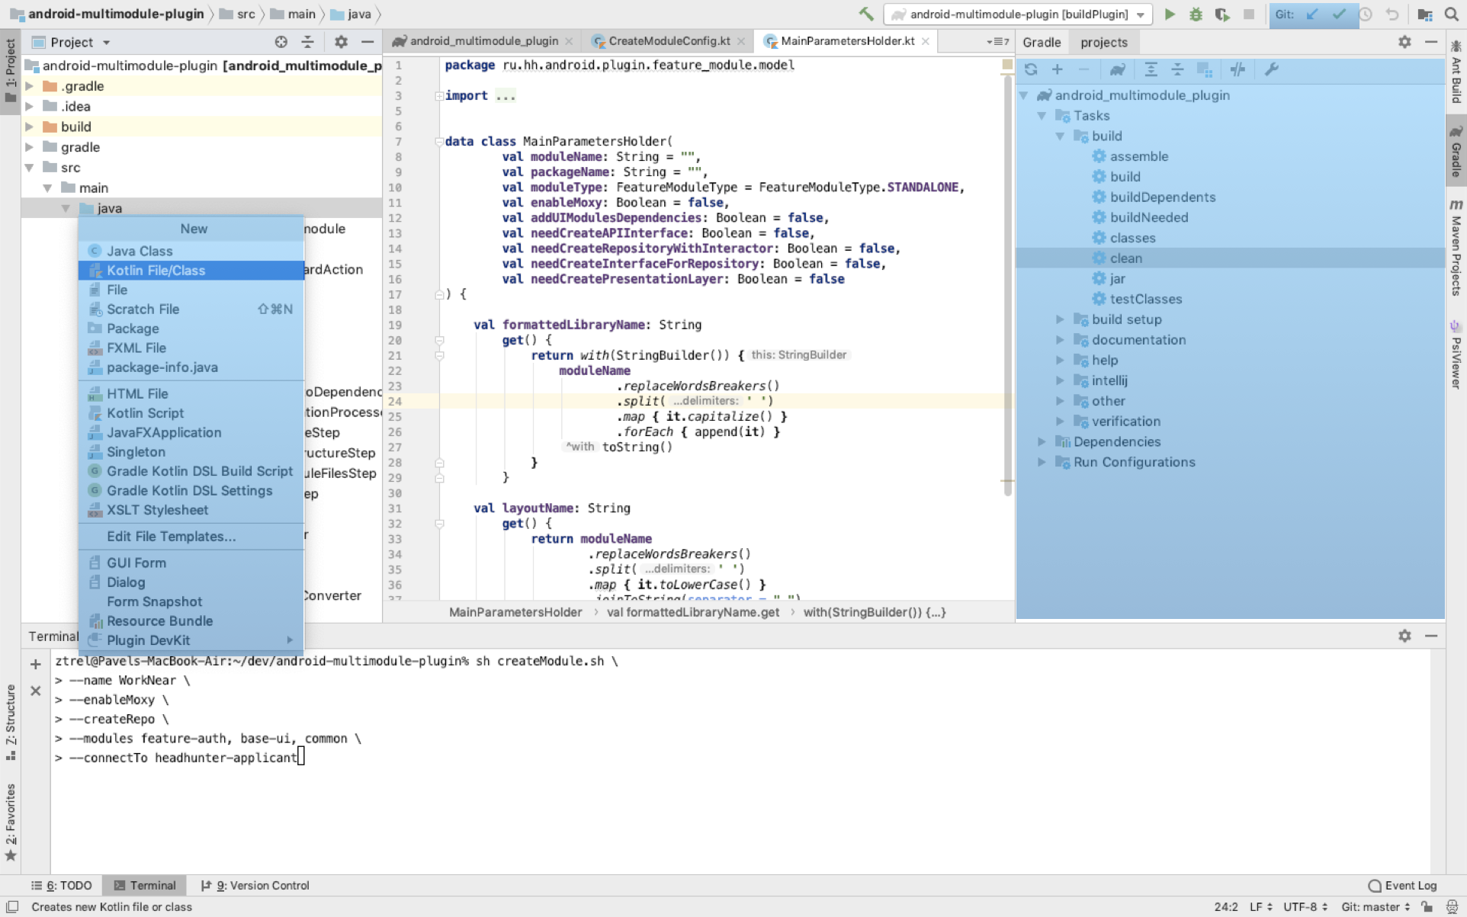Screen dimensions: 1467x917
Task: Refresh all Gradle projects
Action: tap(1031, 69)
